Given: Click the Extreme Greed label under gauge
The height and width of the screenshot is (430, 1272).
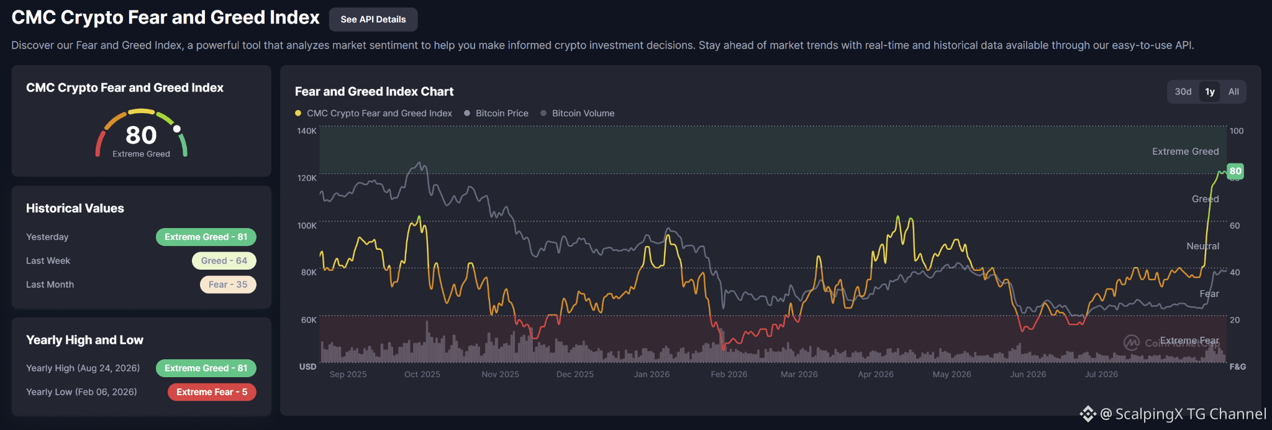Looking at the screenshot, I should (141, 154).
